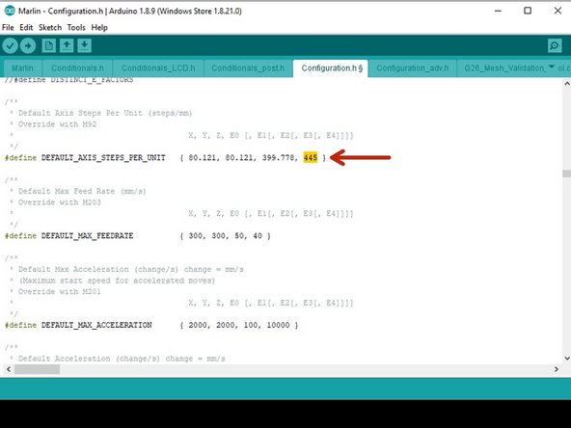
Task: Click the highlighted value 445
Action: 311,157
